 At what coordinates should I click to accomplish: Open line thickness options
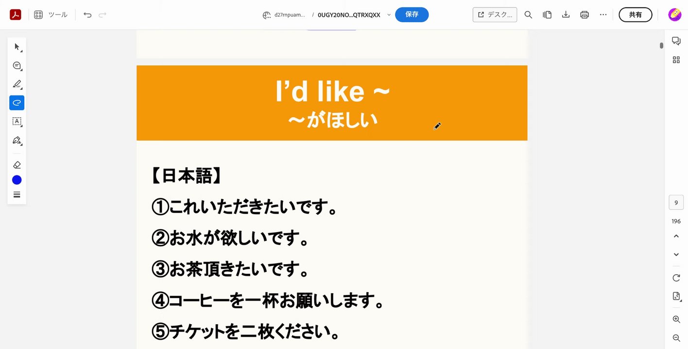(17, 195)
